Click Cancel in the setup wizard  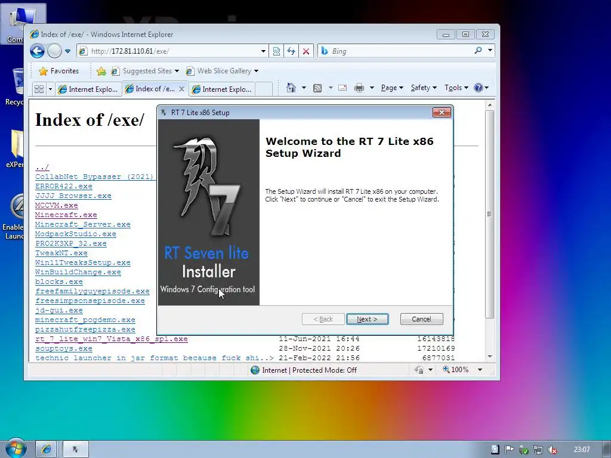[x=422, y=319]
